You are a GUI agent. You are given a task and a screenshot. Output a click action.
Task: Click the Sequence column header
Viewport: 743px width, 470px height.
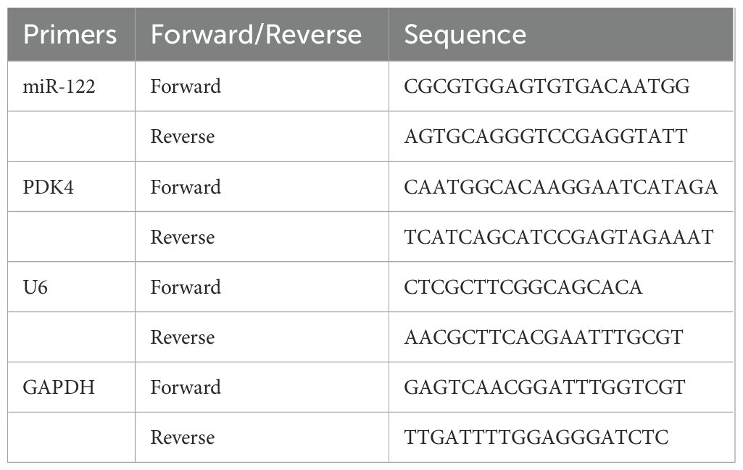(465, 35)
